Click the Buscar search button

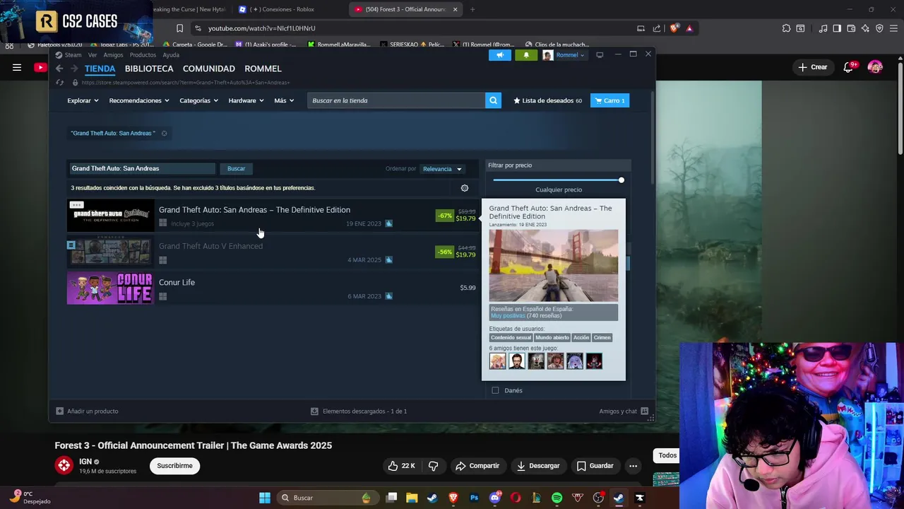coord(236,168)
